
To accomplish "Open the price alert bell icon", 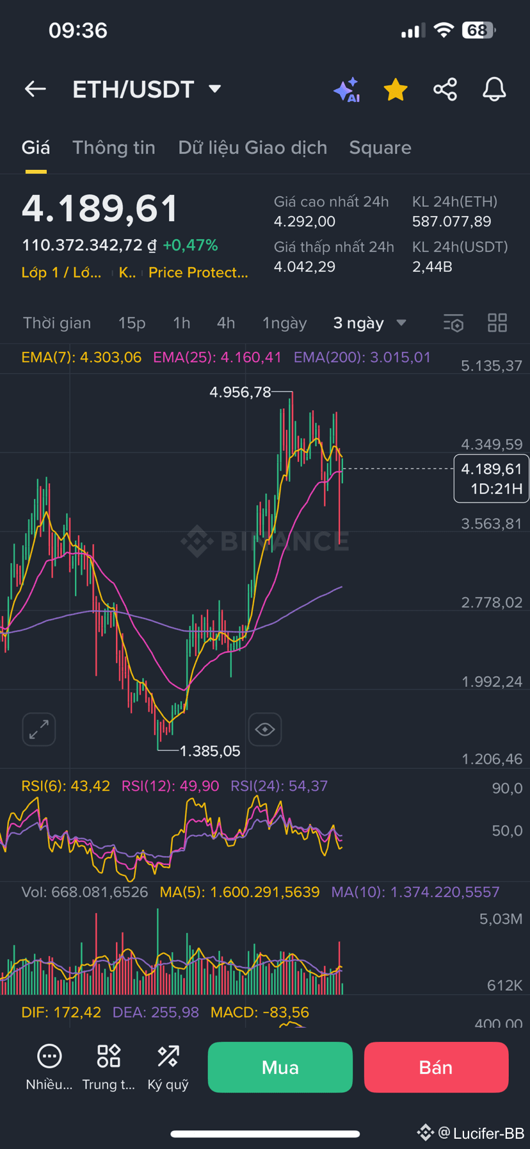I will pos(494,89).
